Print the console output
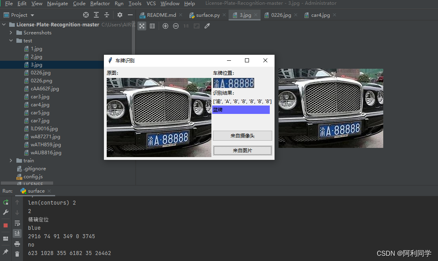The width and height of the screenshot is (438, 261). pyautogui.click(x=17, y=243)
